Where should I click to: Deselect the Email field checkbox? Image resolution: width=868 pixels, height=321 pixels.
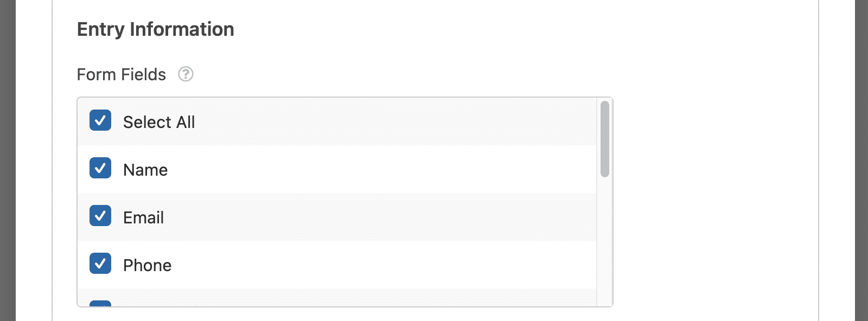(x=100, y=216)
